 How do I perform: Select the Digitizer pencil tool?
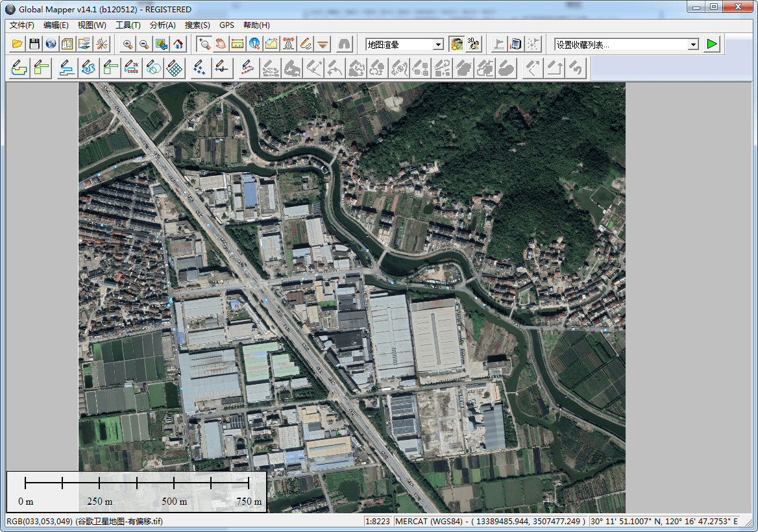coord(306,44)
